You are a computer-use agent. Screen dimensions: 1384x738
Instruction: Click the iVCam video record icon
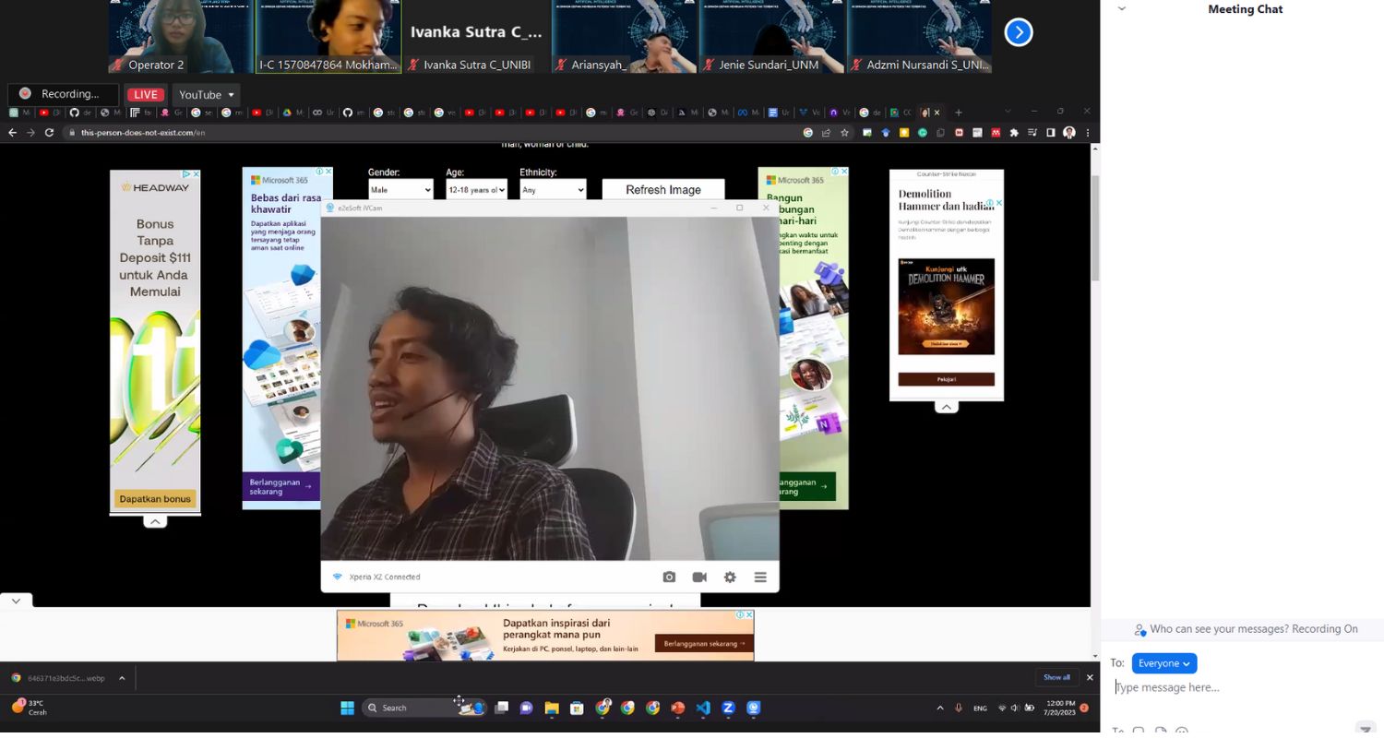(x=699, y=577)
